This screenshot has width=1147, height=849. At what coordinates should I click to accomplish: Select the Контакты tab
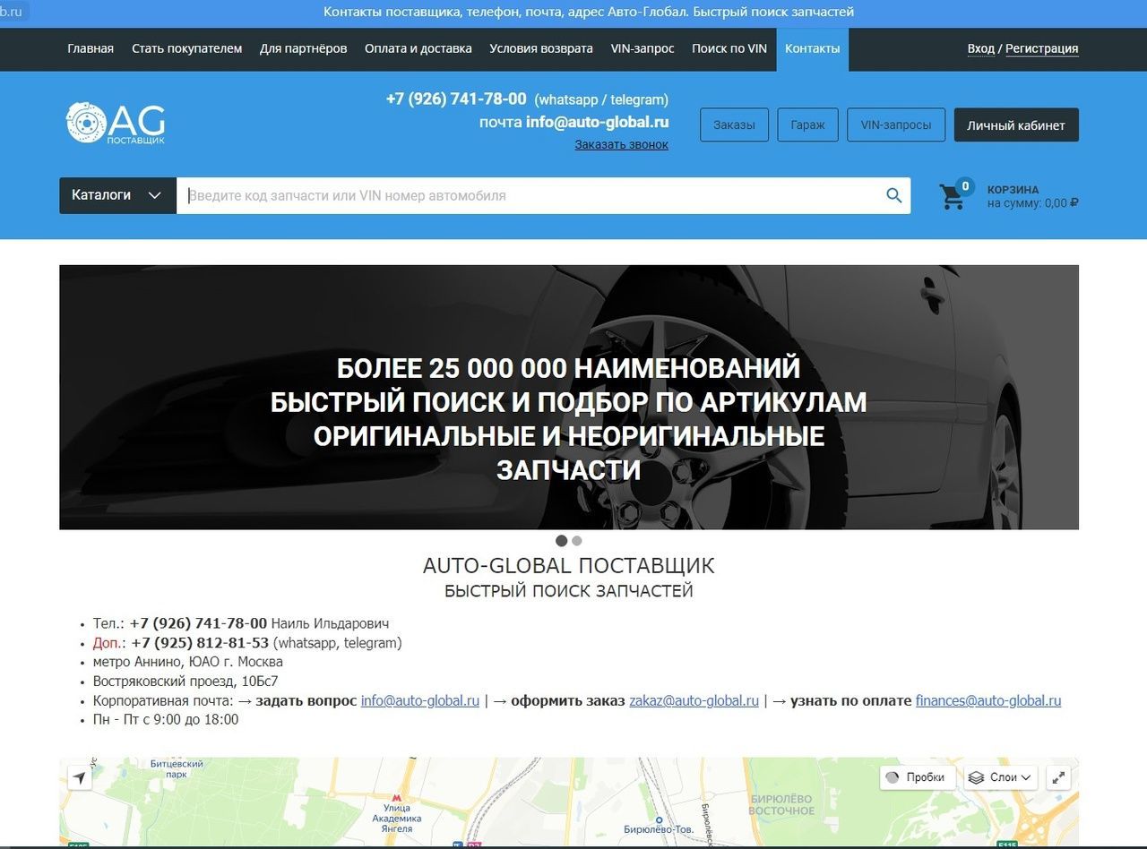click(x=813, y=49)
